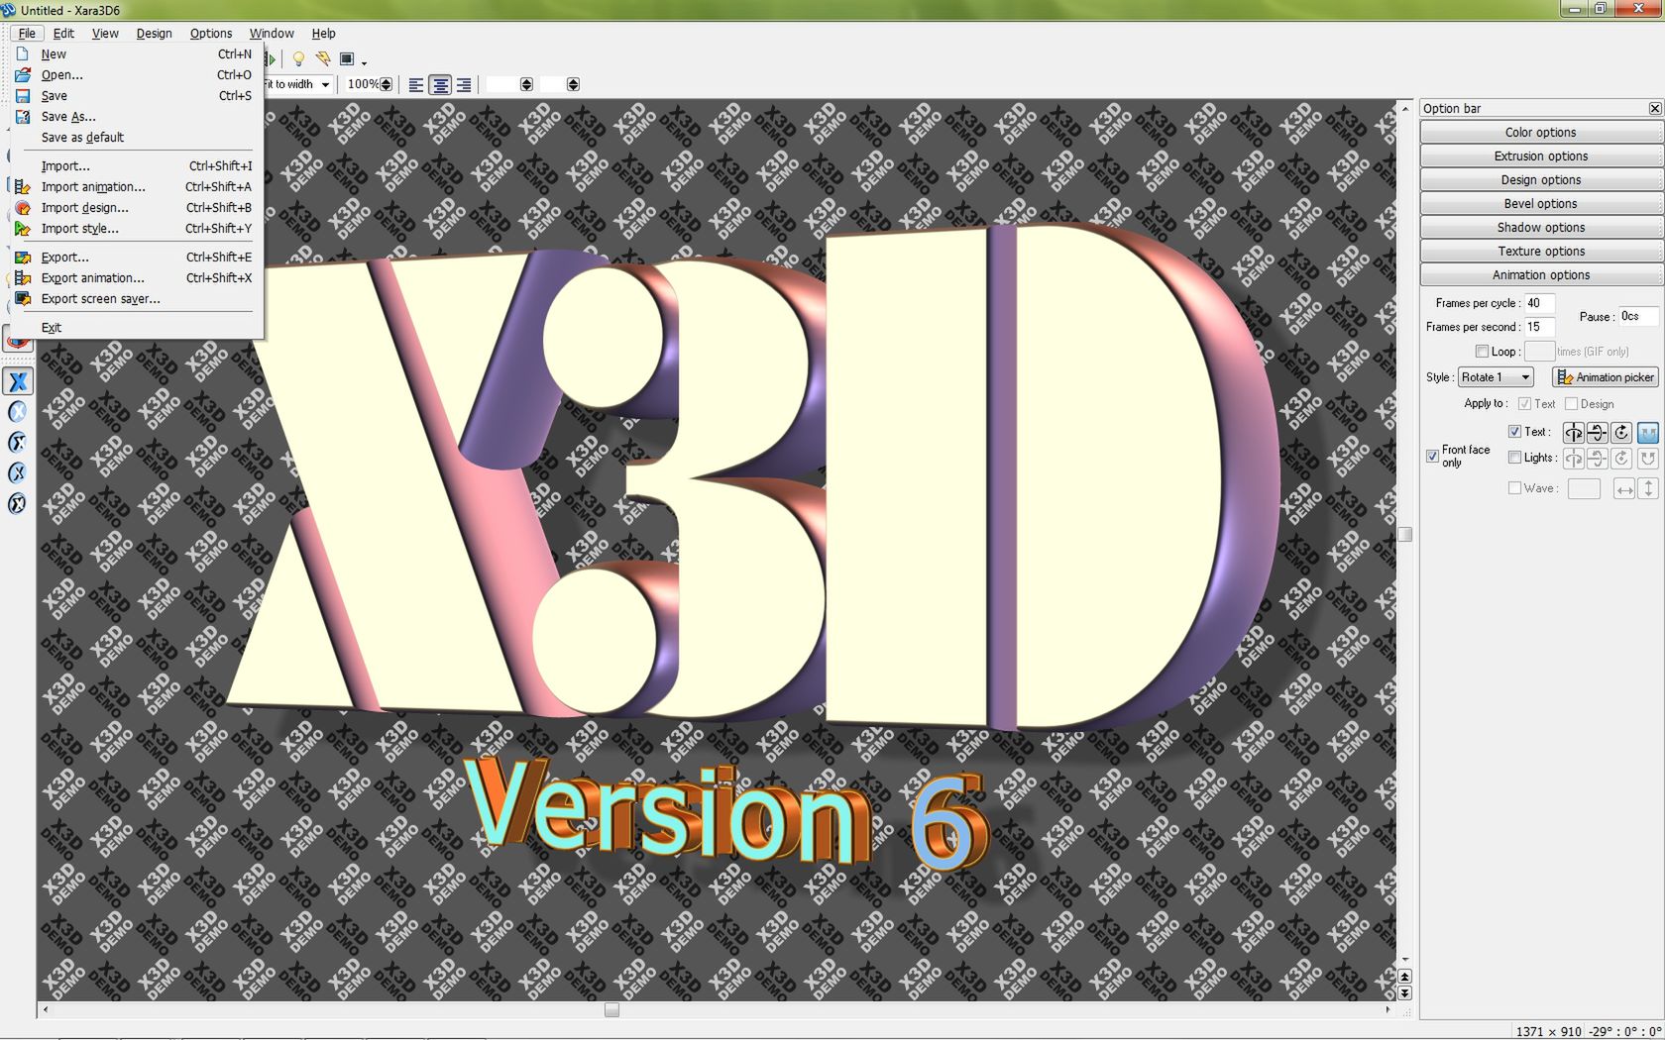Click the first blank stepper after alignment icons
Viewport: 1665px width, 1040px height.
click(526, 85)
